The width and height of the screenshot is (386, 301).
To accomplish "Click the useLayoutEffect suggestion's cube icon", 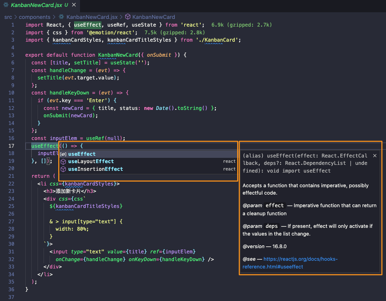I will 63,162.
